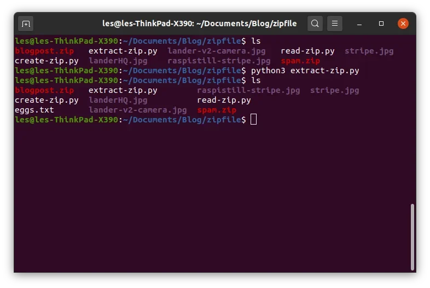Click blogpost.zip in the second listing

click(x=44, y=90)
